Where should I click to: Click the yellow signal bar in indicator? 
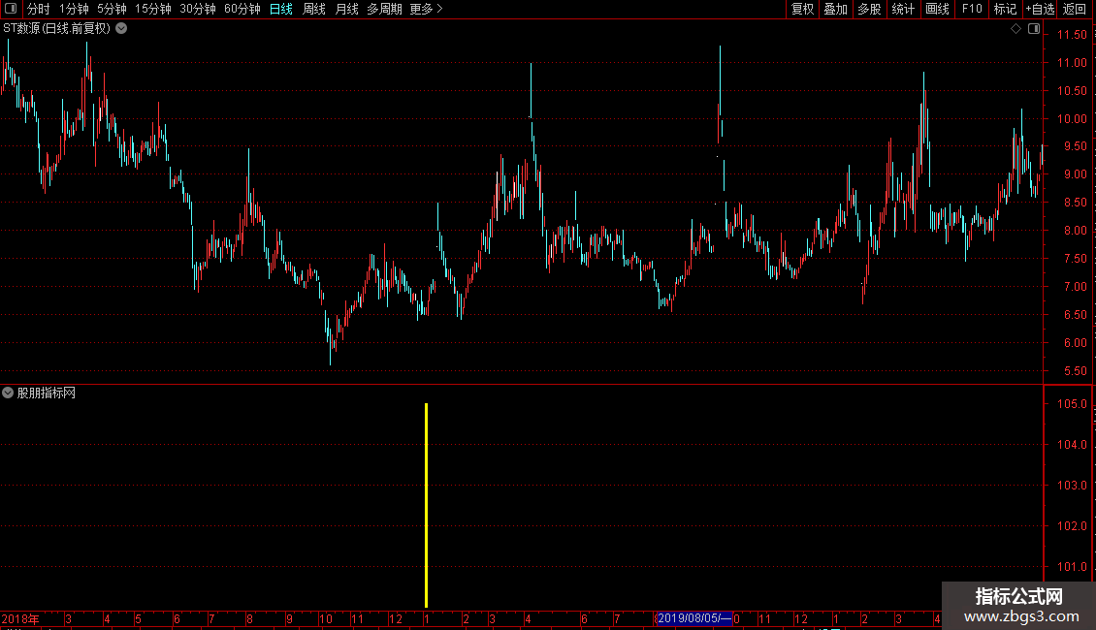click(427, 505)
